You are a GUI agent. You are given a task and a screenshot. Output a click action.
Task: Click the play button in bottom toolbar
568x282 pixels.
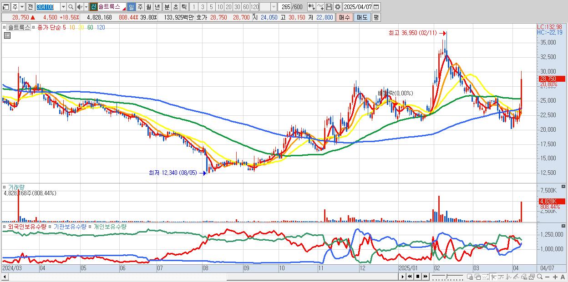coord(403,277)
